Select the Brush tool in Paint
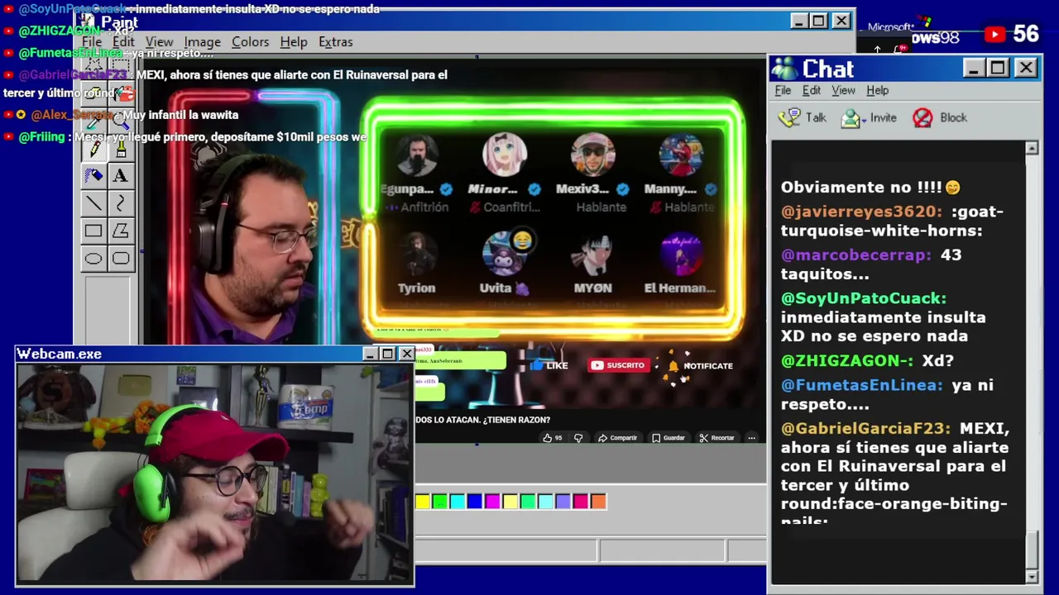This screenshot has width=1059, height=595. pos(122,150)
